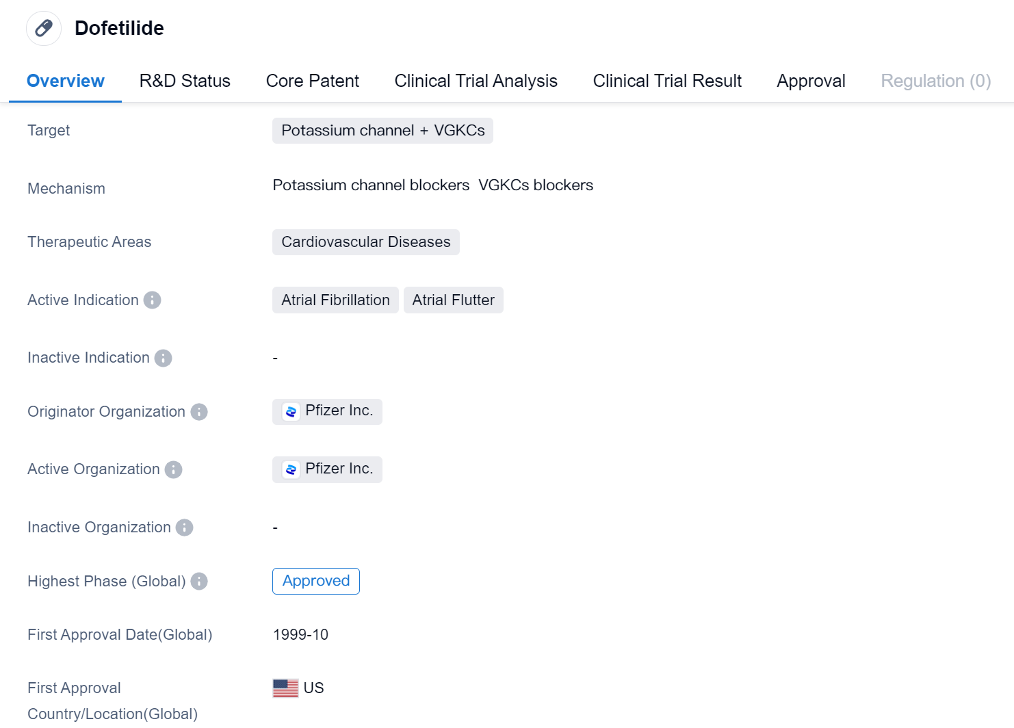Click the Active Organization info icon
This screenshot has height=728, width=1014.
pyautogui.click(x=174, y=469)
